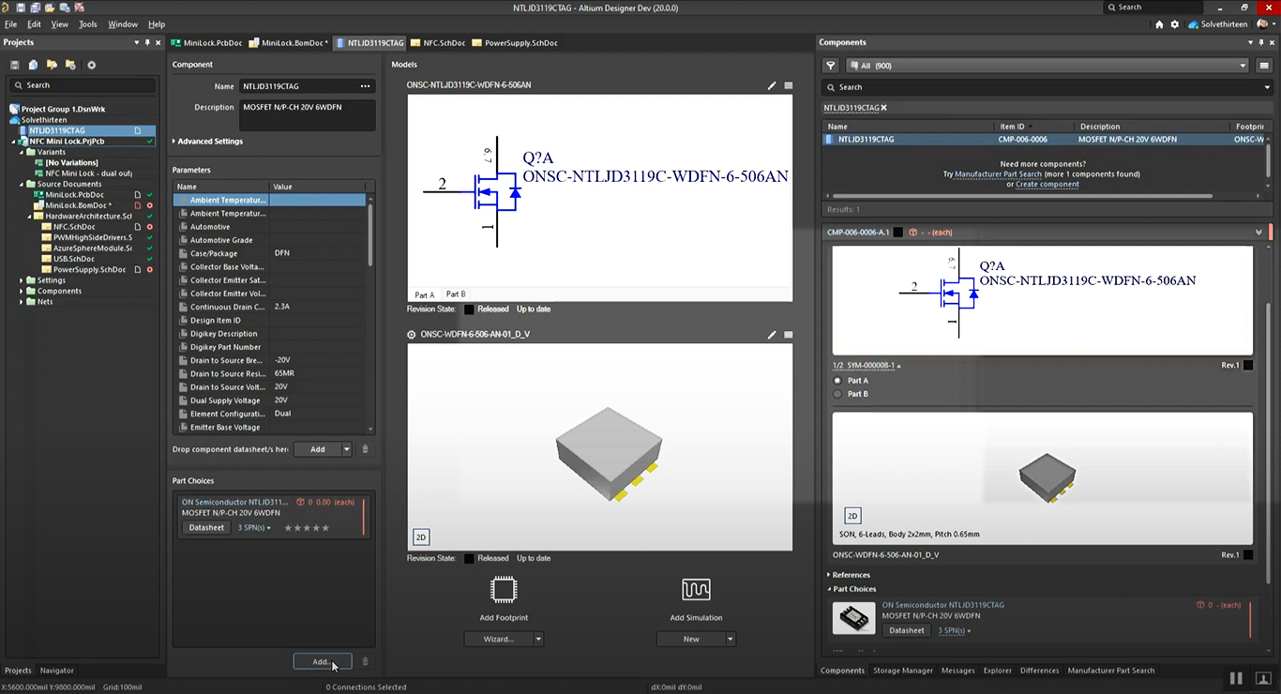The image size is (1281, 694).
Task: Click the trash icon beside the datasheet Add button
Action: tap(366, 449)
